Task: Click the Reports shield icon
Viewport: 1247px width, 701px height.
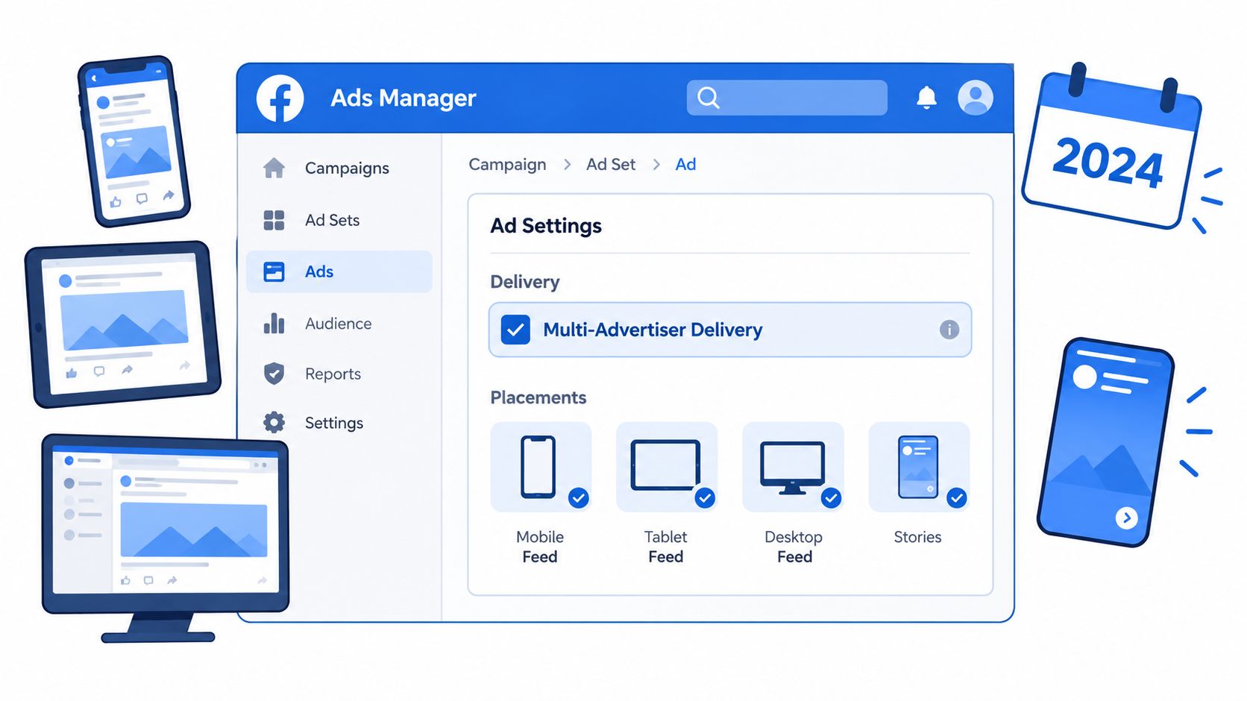Action: coord(274,374)
